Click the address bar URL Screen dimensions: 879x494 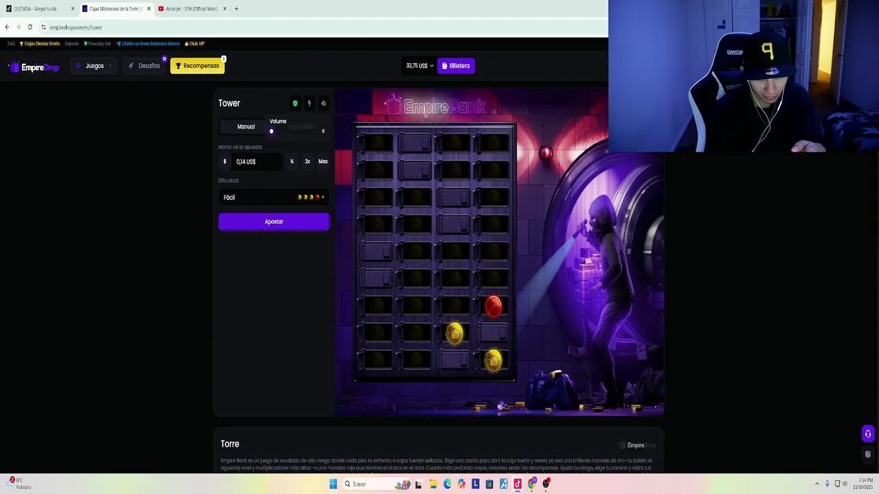pyautogui.click(x=76, y=27)
